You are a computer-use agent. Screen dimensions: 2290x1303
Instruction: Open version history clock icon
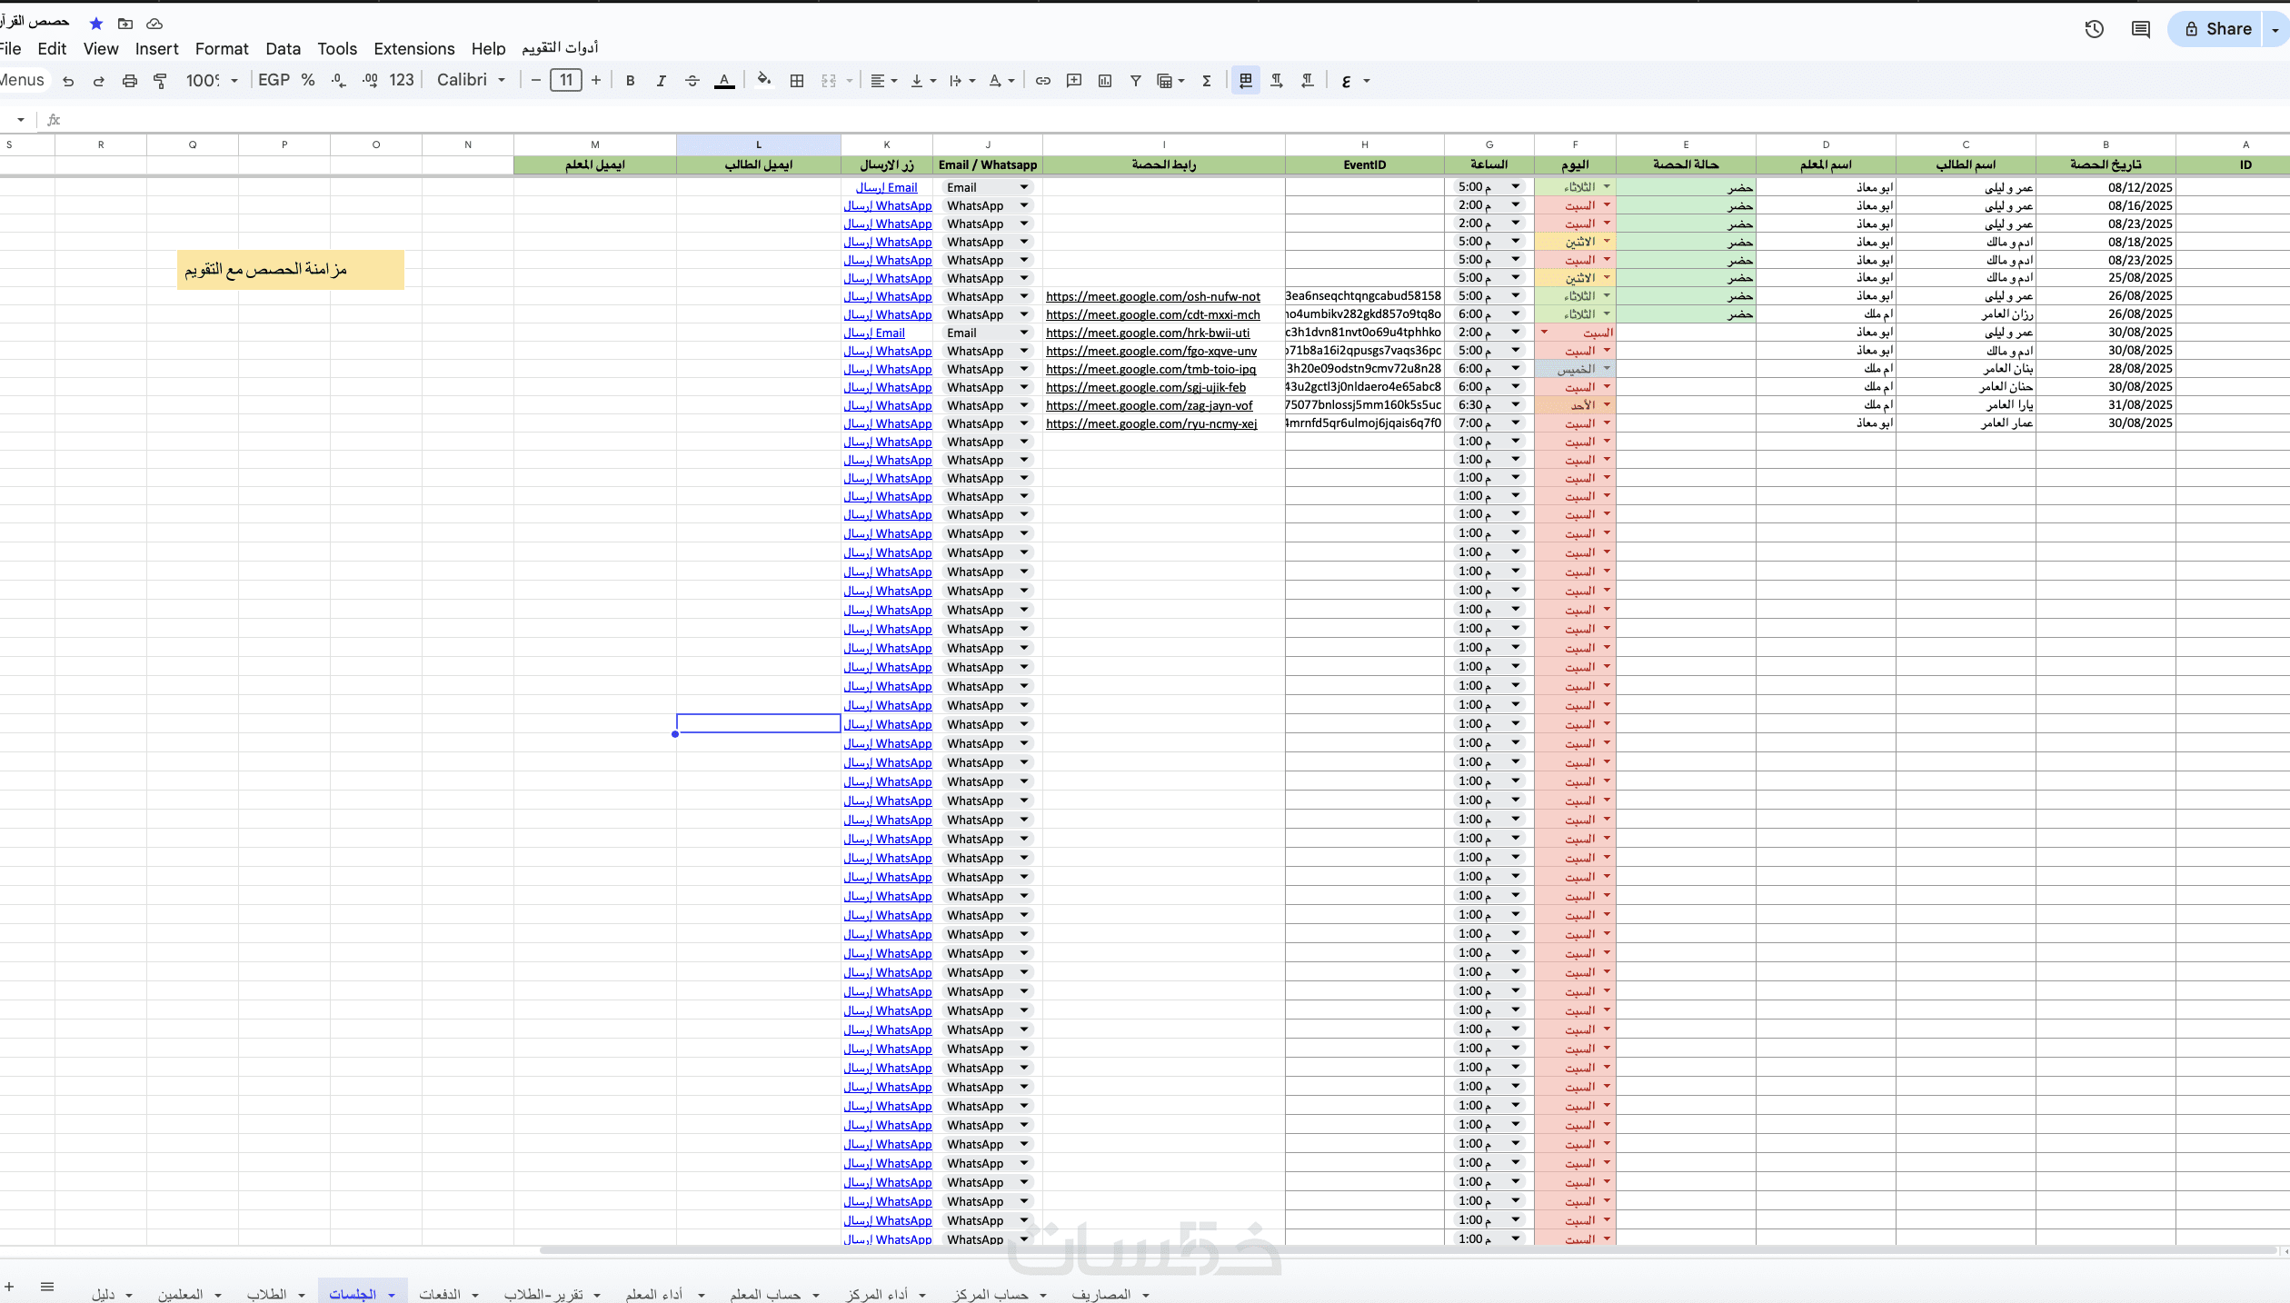click(2094, 29)
